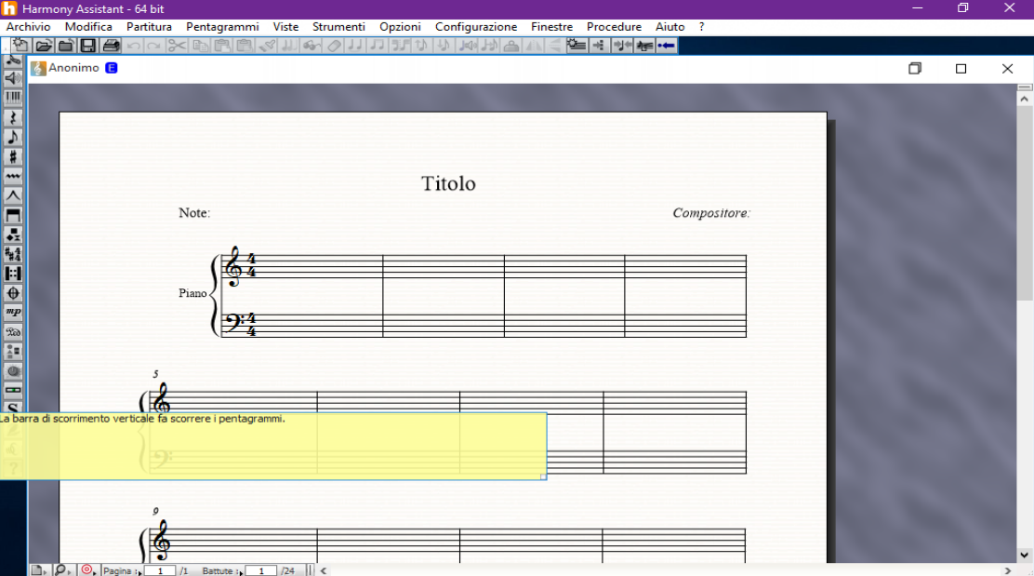The image size is (1034, 576).
Task: Click the Undo arrow icon
Action: pos(133,46)
